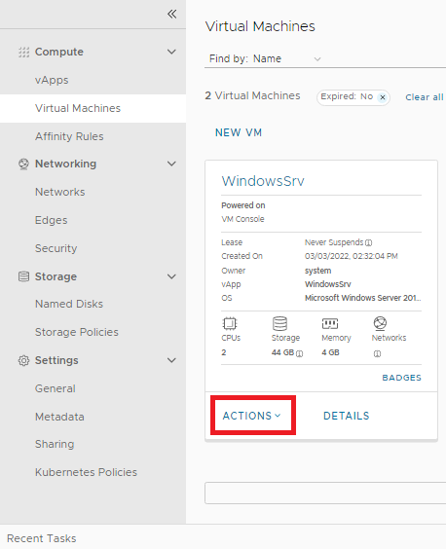Open Metadata settings

click(x=59, y=417)
